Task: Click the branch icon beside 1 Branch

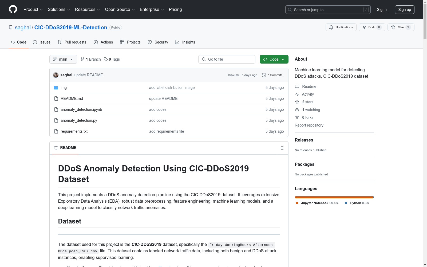Action: (83, 59)
